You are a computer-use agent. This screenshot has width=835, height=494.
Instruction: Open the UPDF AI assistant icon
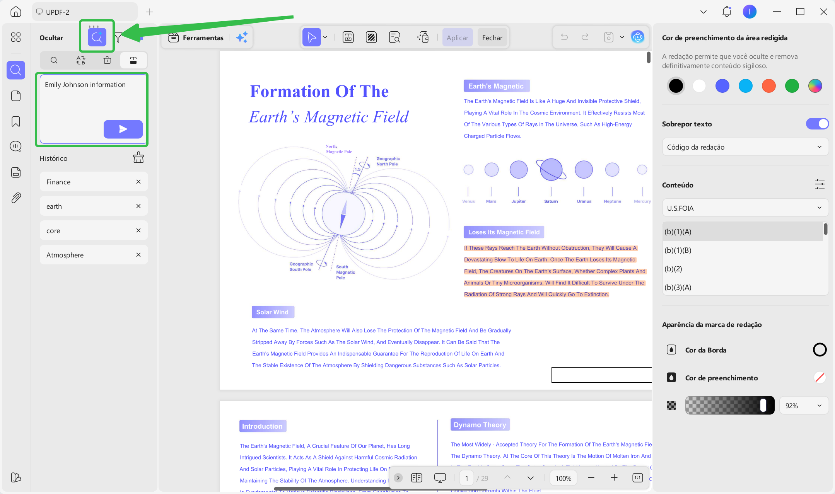point(637,37)
